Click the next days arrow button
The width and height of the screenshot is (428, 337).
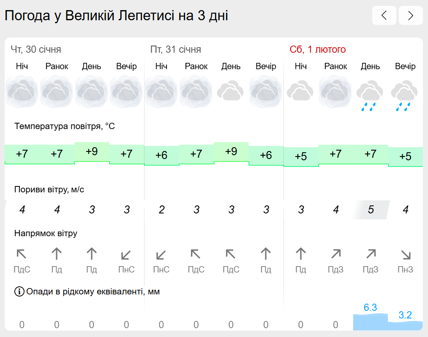pos(411,15)
